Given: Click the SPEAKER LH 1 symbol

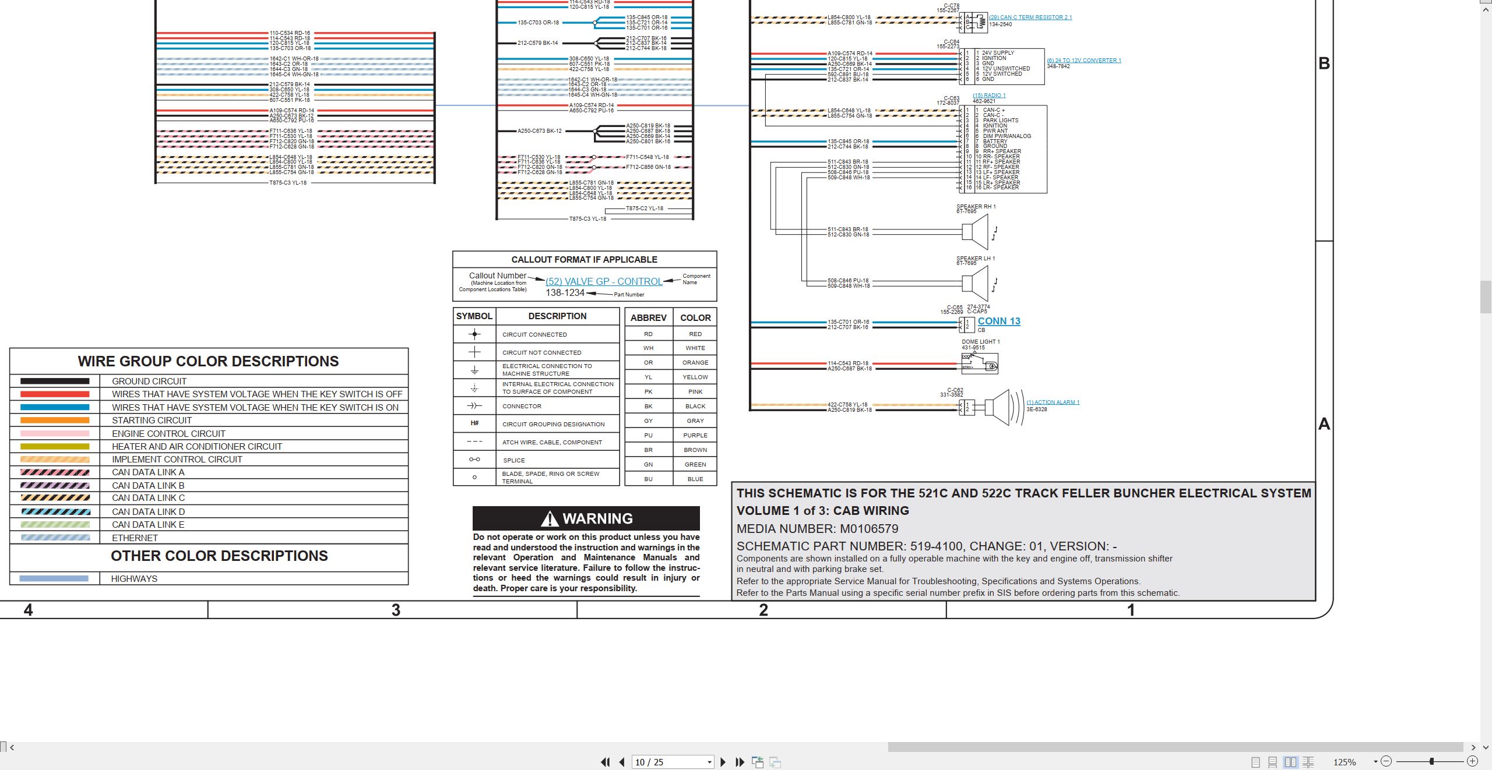Looking at the screenshot, I should pyautogui.click(x=976, y=284).
